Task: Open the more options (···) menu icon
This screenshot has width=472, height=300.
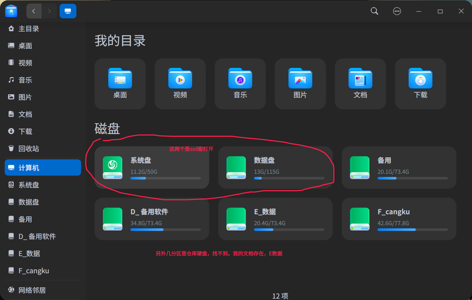Action: tap(397, 11)
